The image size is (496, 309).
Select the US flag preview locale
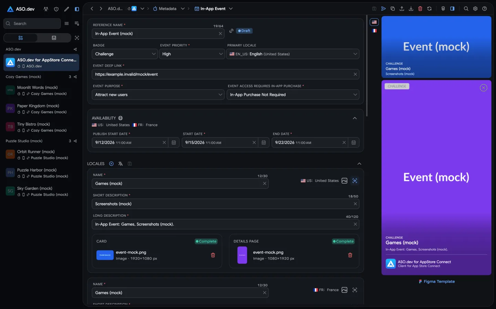374,22
